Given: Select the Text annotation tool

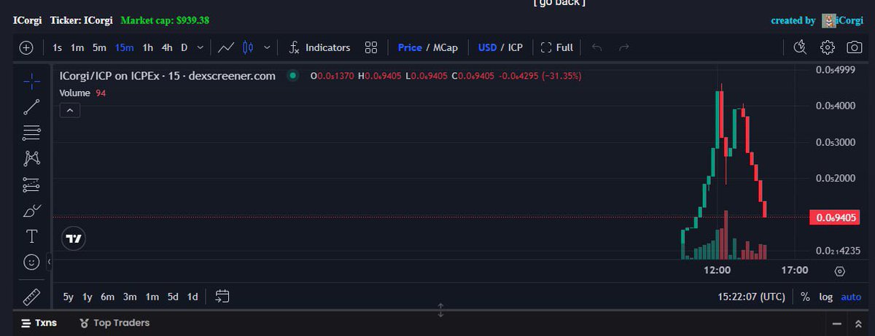Looking at the screenshot, I should tap(31, 236).
